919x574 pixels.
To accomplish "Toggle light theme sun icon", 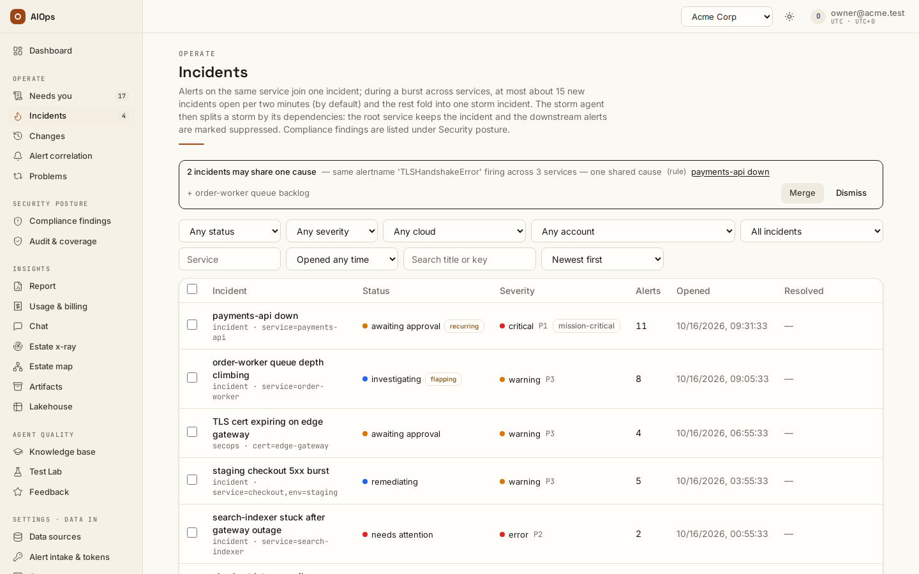I will 789,17.
